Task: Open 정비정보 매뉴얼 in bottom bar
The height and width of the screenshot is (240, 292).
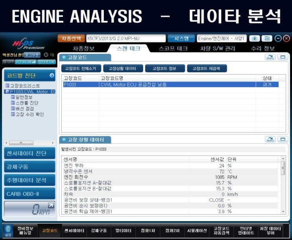Action: point(25,231)
